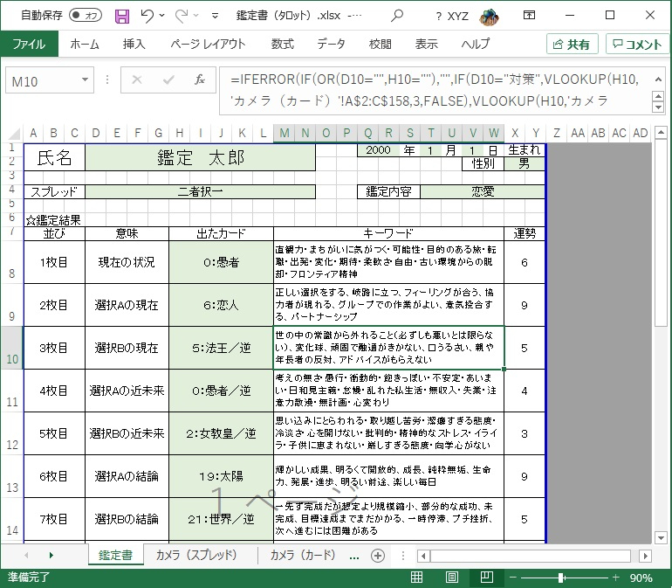Click the spread cell 二者択一
This screenshot has height=588, width=672.
point(200,191)
